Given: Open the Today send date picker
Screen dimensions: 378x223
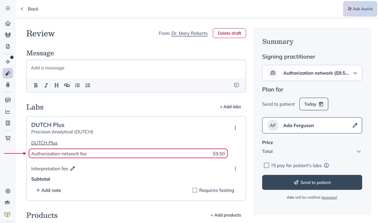Looking at the screenshot, I should pos(314,104).
